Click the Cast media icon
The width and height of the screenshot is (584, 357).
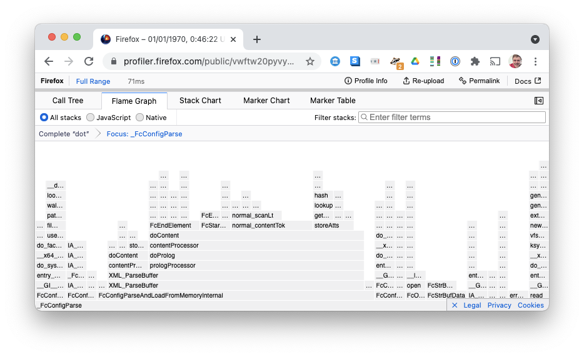point(495,61)
